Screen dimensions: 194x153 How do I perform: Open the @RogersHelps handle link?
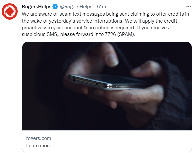[76, 7]
